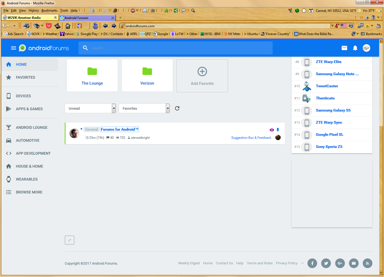Open the Twitter footer icon
This screenshot has width=384, height=277.
click(326, 263)
